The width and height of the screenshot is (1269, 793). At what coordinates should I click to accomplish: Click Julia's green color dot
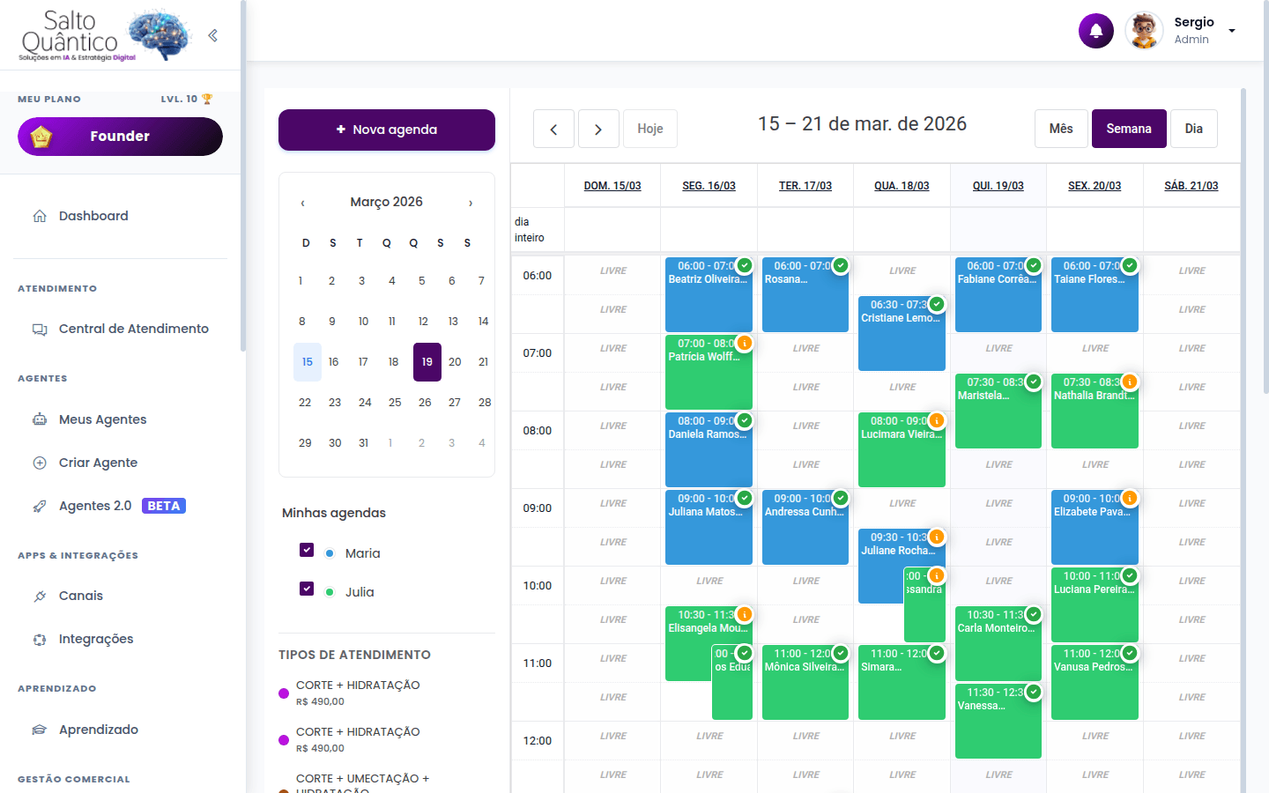pos(330,592)
